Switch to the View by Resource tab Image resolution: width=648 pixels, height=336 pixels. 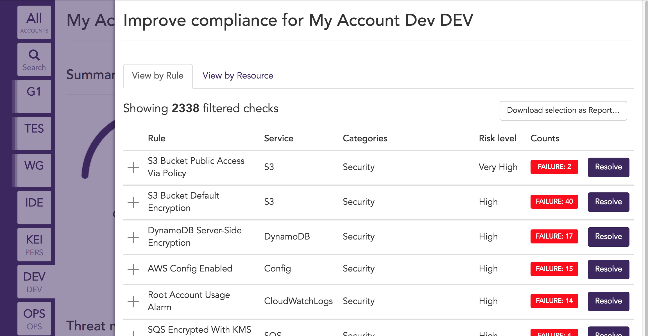click(238, 75)
